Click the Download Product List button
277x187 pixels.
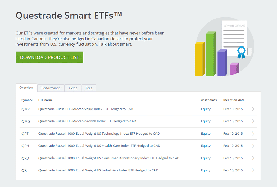50,58
